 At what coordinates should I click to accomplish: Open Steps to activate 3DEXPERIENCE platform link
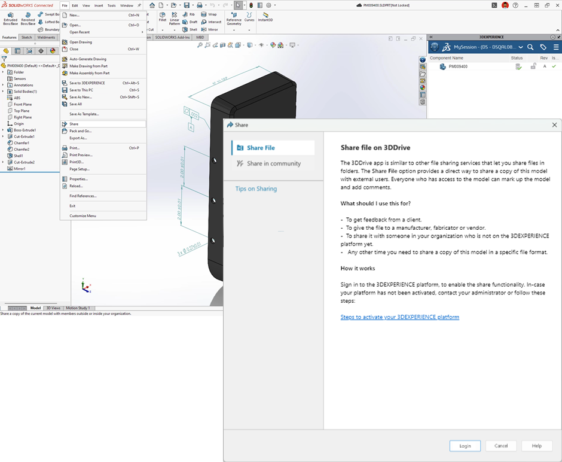[x=399, y=317]
